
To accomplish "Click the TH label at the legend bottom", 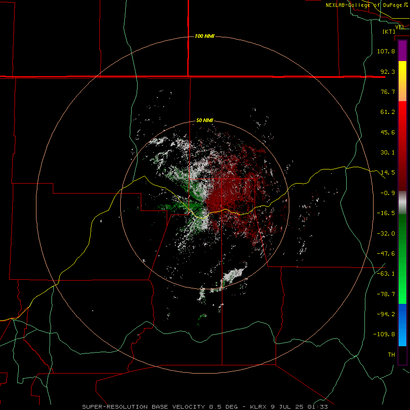I will coord(391,355).
